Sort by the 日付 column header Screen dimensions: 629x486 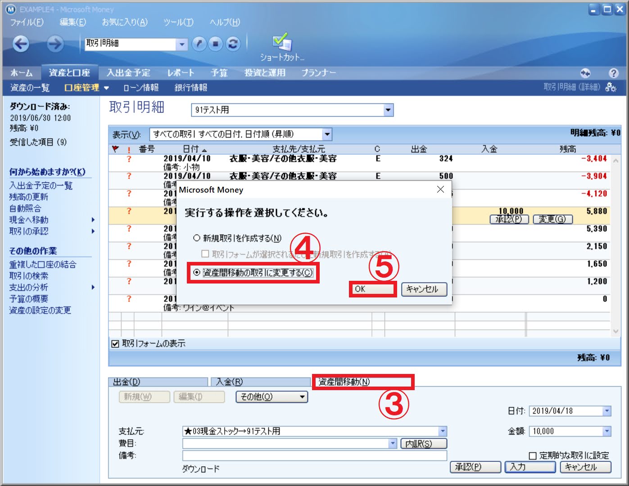tap(195, 149)
